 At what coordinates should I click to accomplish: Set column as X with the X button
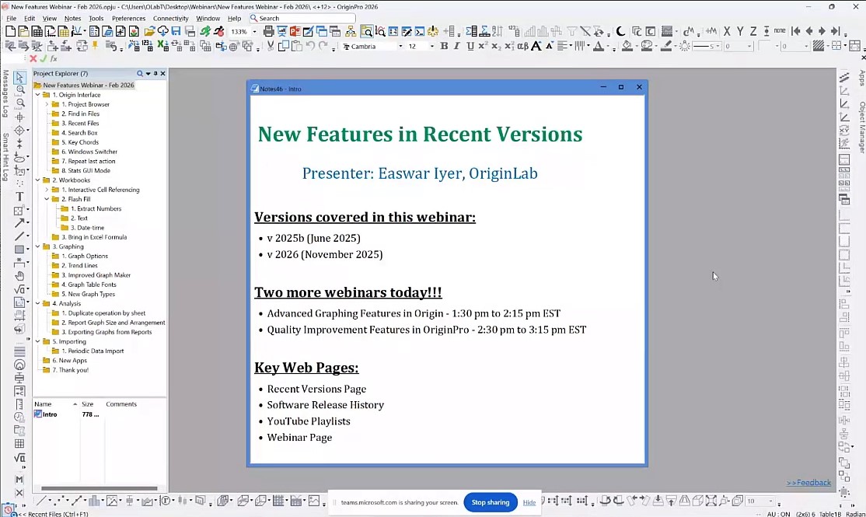coord(727,31)
